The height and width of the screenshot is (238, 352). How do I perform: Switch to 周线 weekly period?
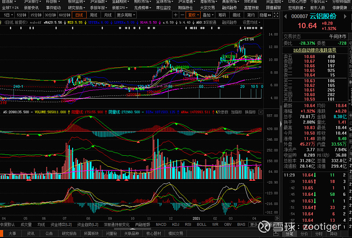click(x=93, y=15)
